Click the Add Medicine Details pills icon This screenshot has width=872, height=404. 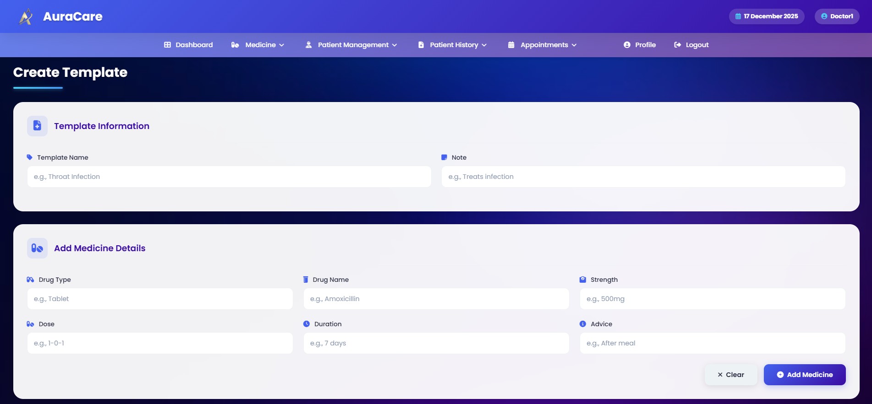tap(37, 248)
